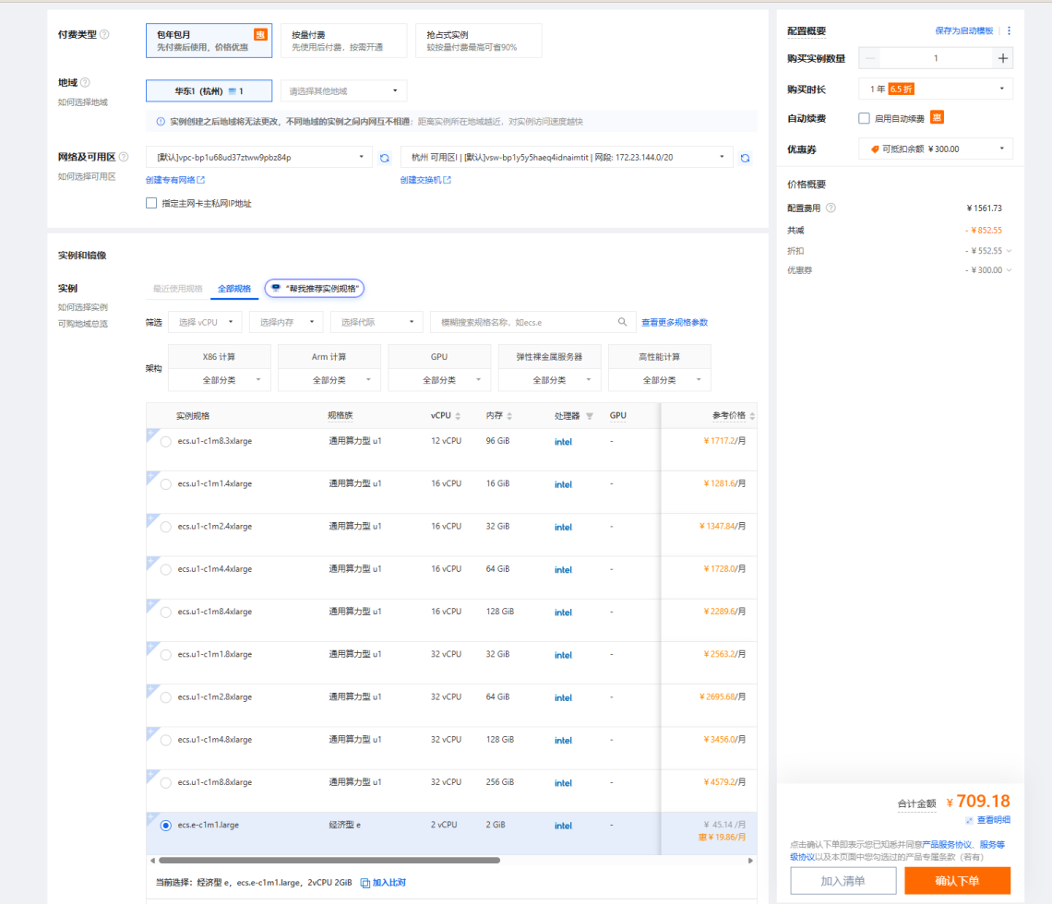The width and height of the screenshot is (1052, 904).
Task: Click horizontal scrollbar under the instance table
Action: (x=329, y=861)
